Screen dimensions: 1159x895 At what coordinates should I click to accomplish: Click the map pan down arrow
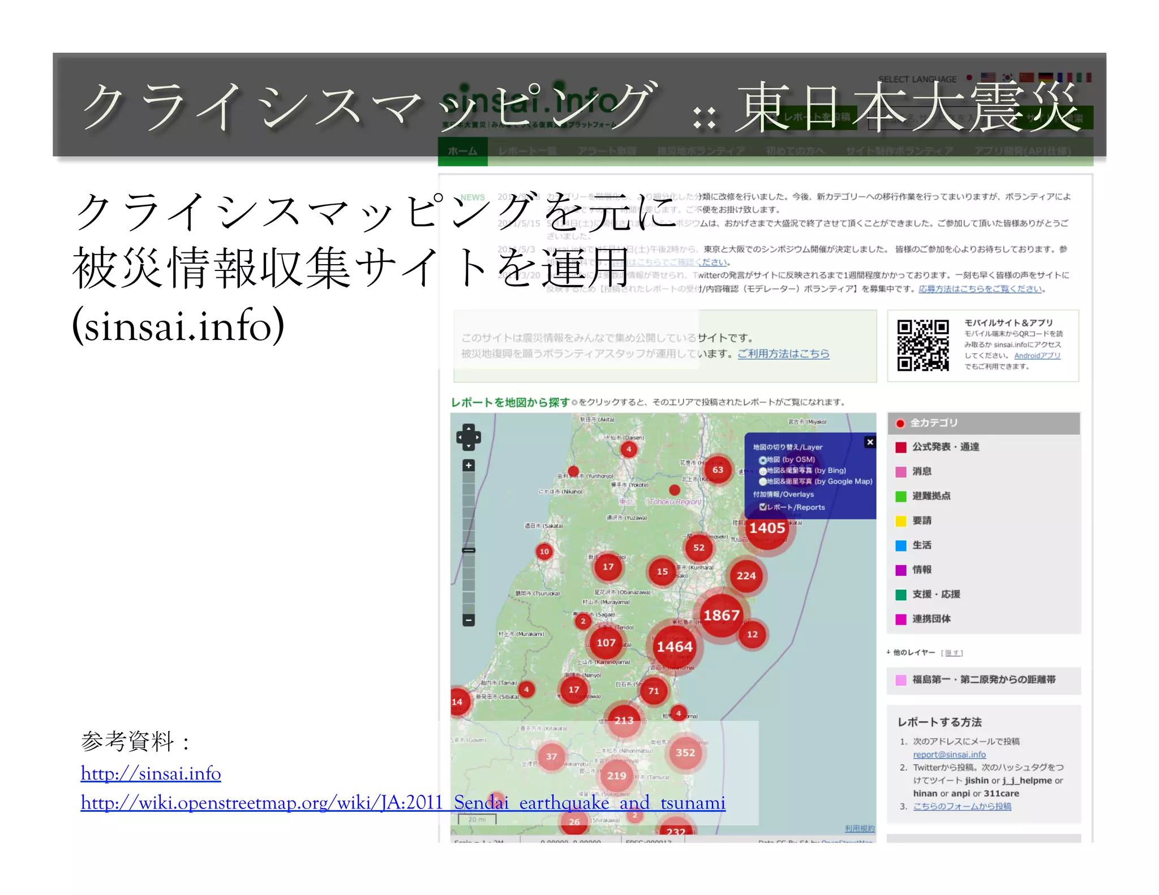(469, 446)
